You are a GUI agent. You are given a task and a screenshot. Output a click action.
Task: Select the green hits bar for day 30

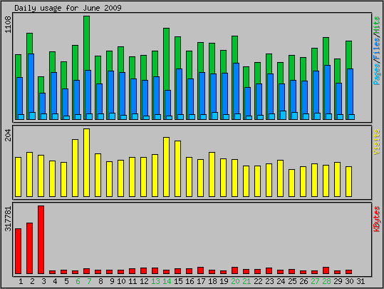pyautogui.click(x=349, y=55)
